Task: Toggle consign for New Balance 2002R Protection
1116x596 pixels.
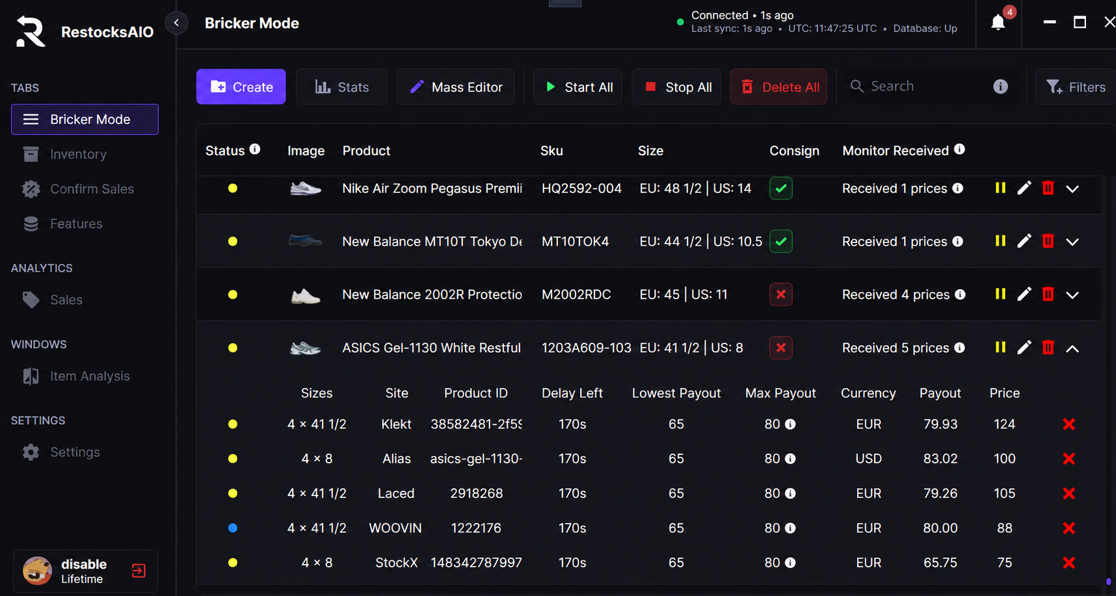Action: pyautogui.click(x=780, y=294)
